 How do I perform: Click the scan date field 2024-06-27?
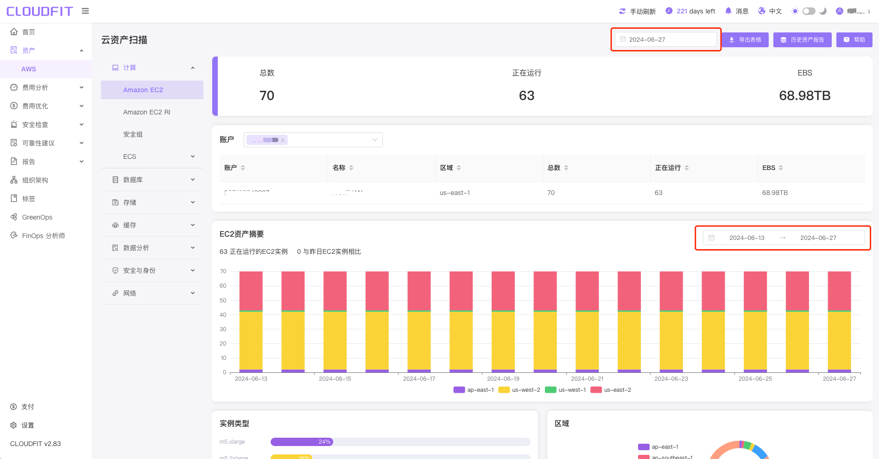[x=666, y=39]
